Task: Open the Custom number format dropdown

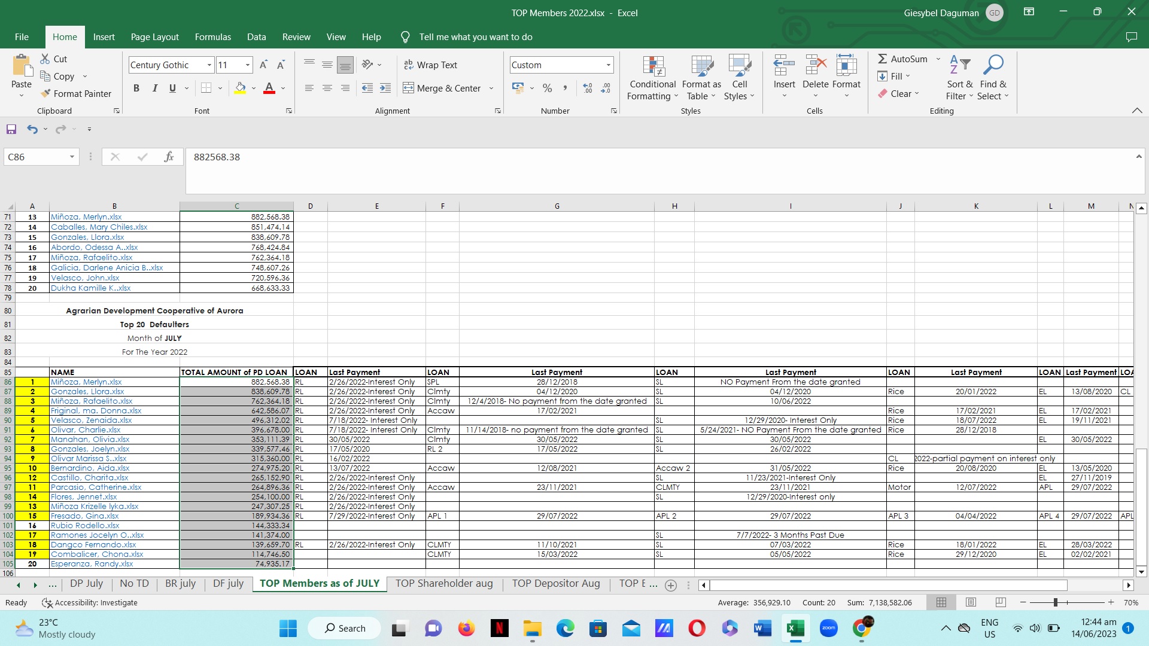Action: 608,65
